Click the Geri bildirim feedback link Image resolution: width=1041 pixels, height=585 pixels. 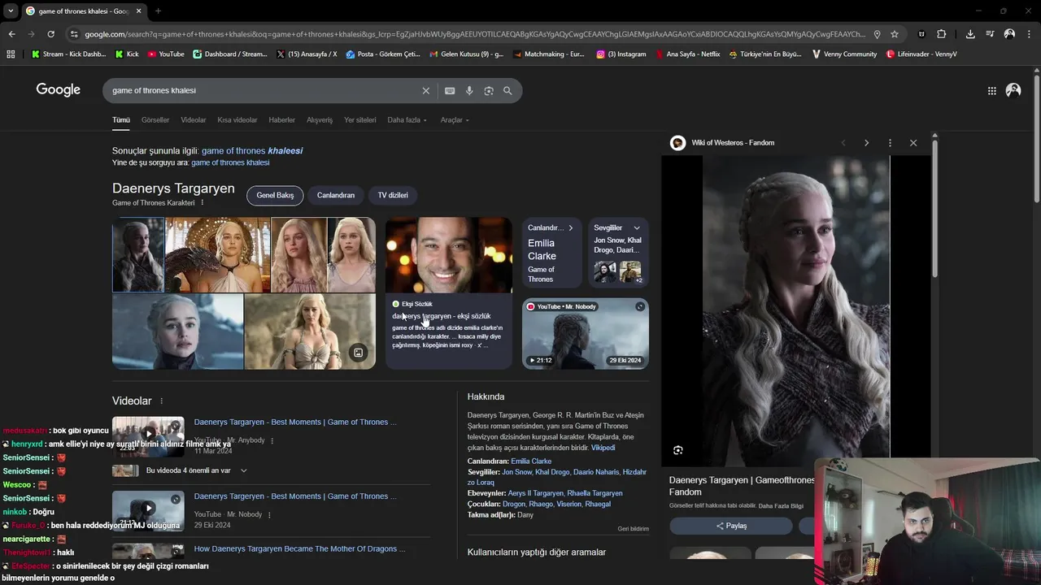tap(633, 529)
